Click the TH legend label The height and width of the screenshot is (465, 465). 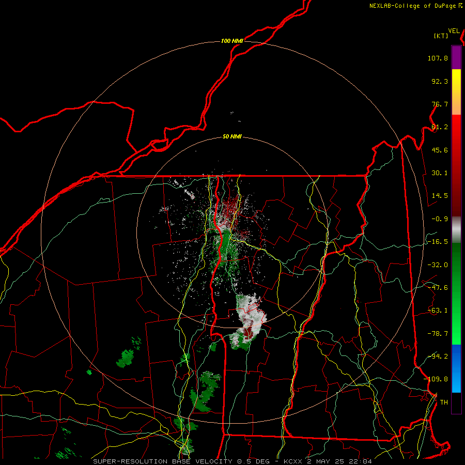[444, 402]
